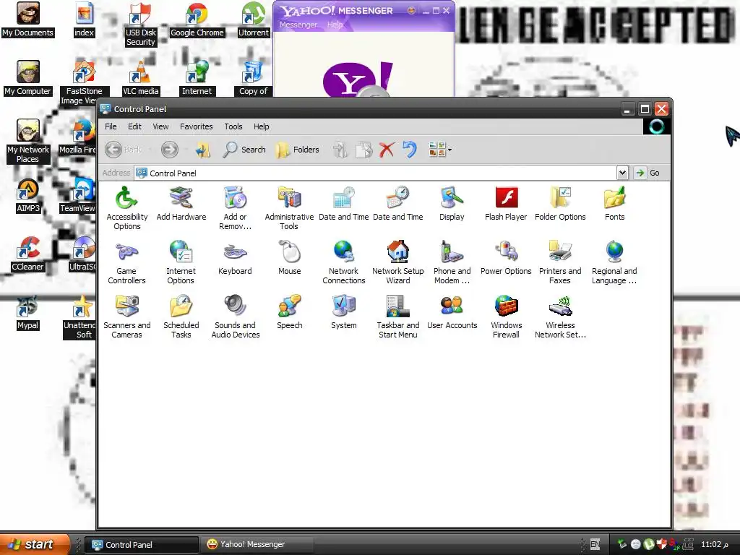Open the Fonts folder
The image size is (740, 555).
614,204
